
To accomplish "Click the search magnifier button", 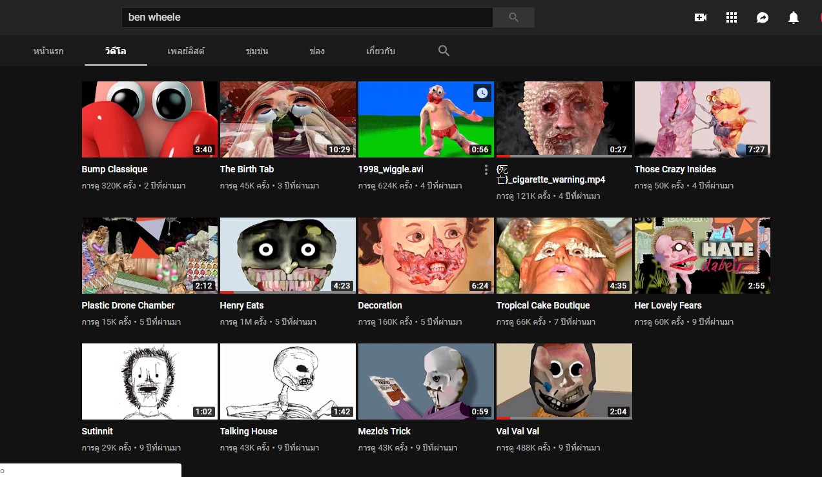I will coord(513,17).
